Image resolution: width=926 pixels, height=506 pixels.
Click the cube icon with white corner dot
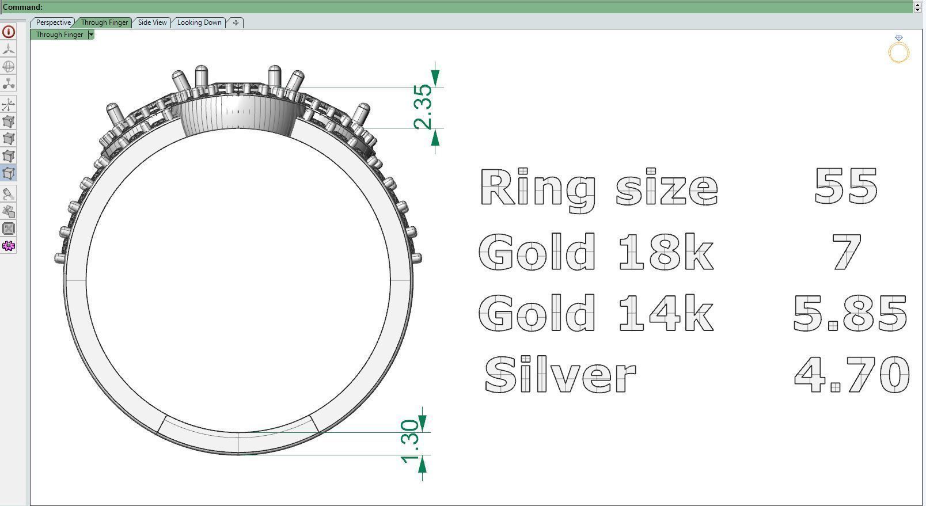pos(9,121)
